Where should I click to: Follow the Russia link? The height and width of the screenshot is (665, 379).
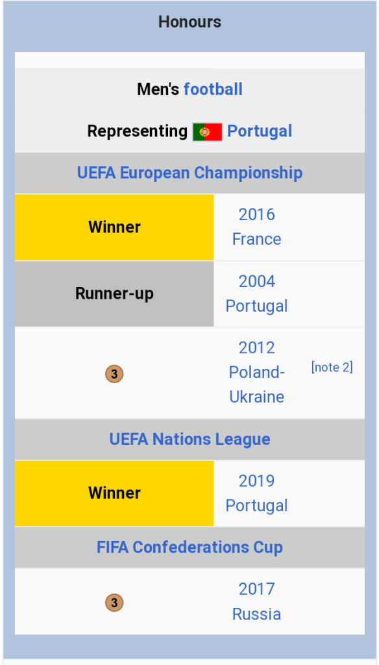(256, 614)
